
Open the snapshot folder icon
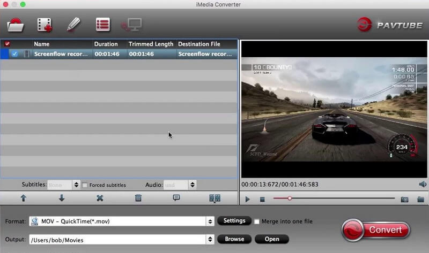point(421,200)
